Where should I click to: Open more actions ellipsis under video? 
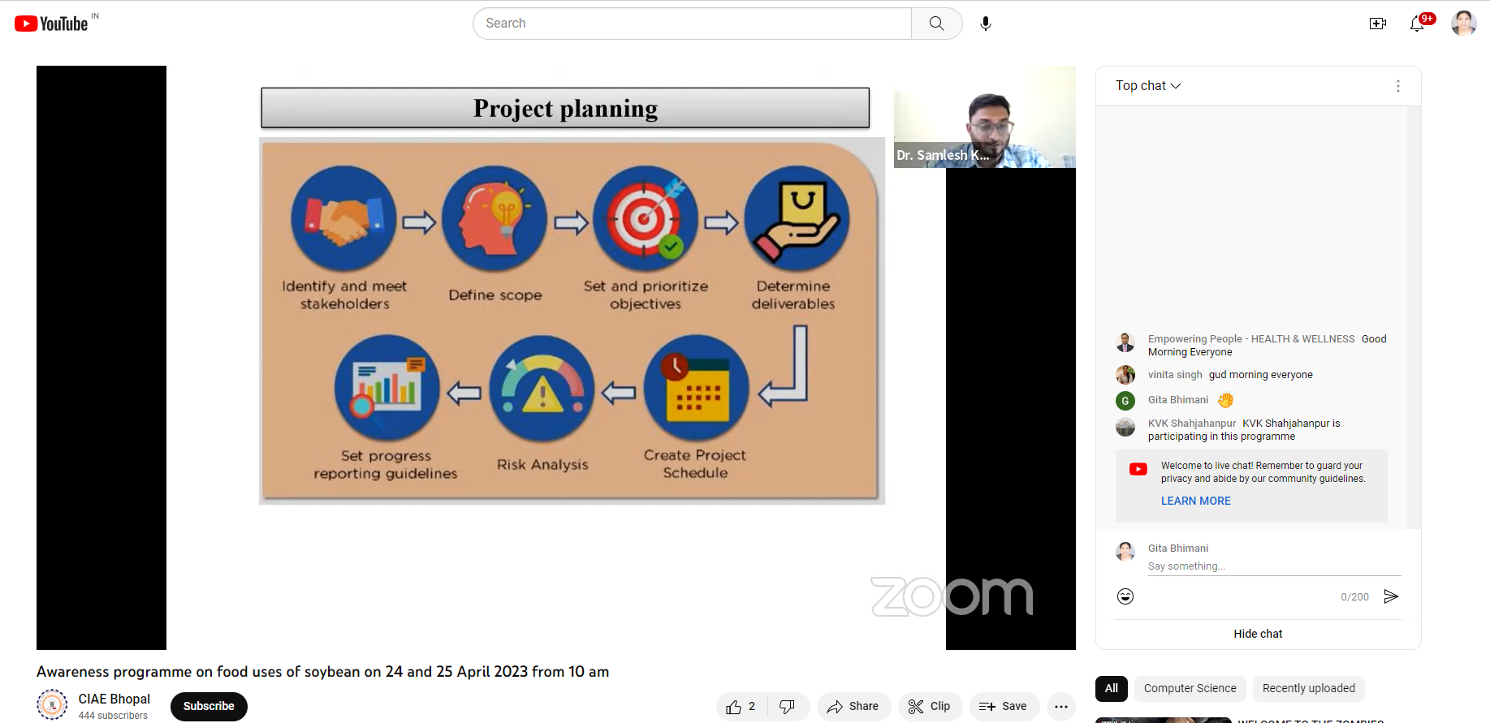(x=1060, y=707)
